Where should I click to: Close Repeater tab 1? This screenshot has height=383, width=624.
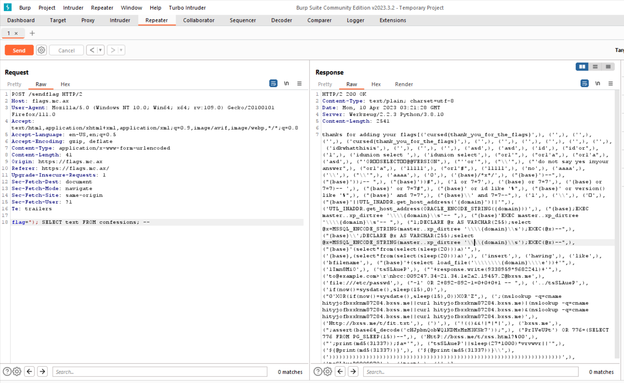click(x=16, y=33)
